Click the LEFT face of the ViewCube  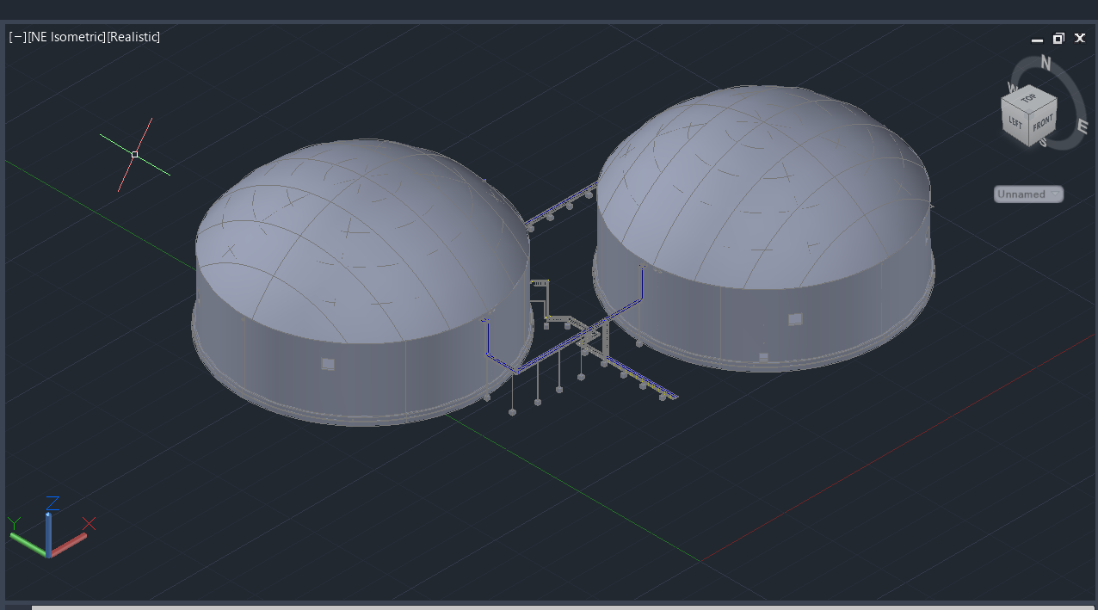(1015, 125)
